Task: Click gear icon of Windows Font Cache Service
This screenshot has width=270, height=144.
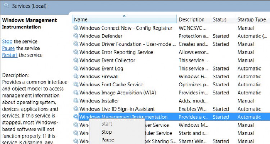Action: (x=76, y=84)
